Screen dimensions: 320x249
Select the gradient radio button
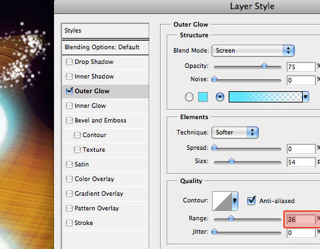point(220,97)
